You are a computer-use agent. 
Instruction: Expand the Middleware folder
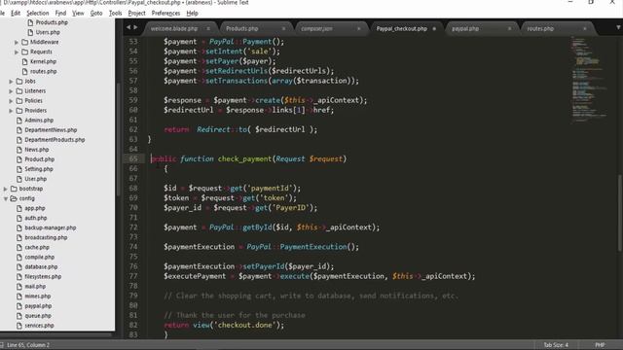click(17, 42)
